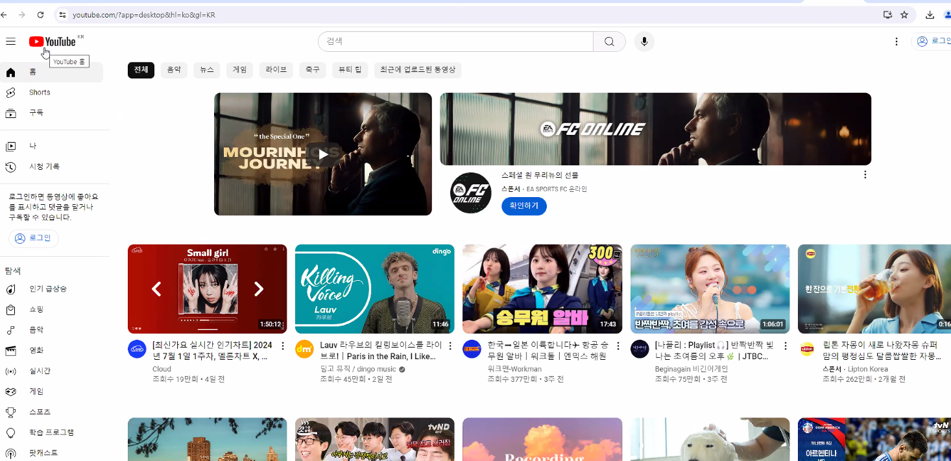The image size is (951, 461).
Task: Click the YouTube search input field
Action: point(455,41)
